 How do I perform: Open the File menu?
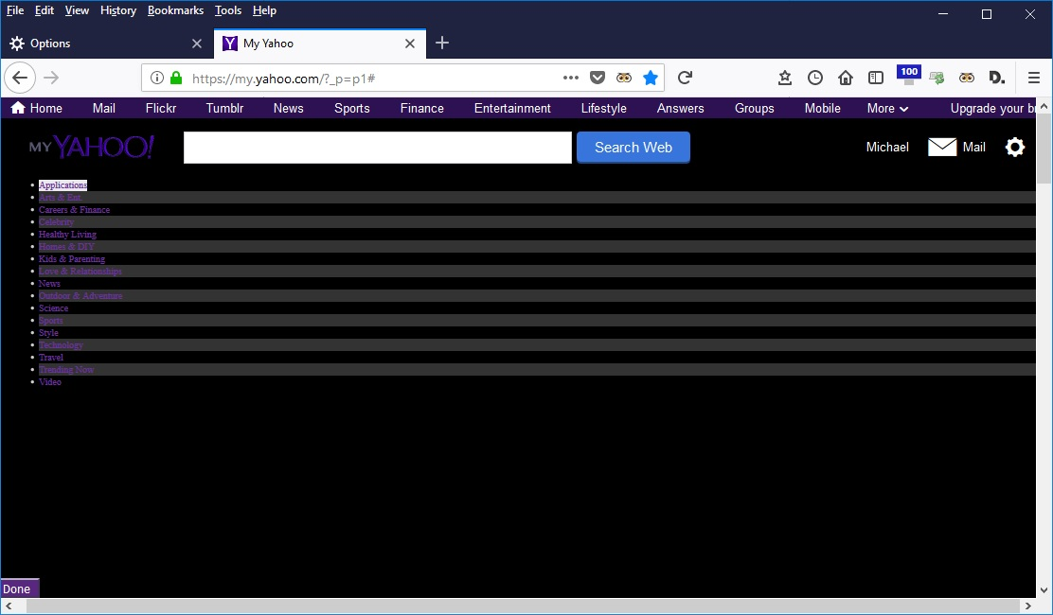coord(15,10)
